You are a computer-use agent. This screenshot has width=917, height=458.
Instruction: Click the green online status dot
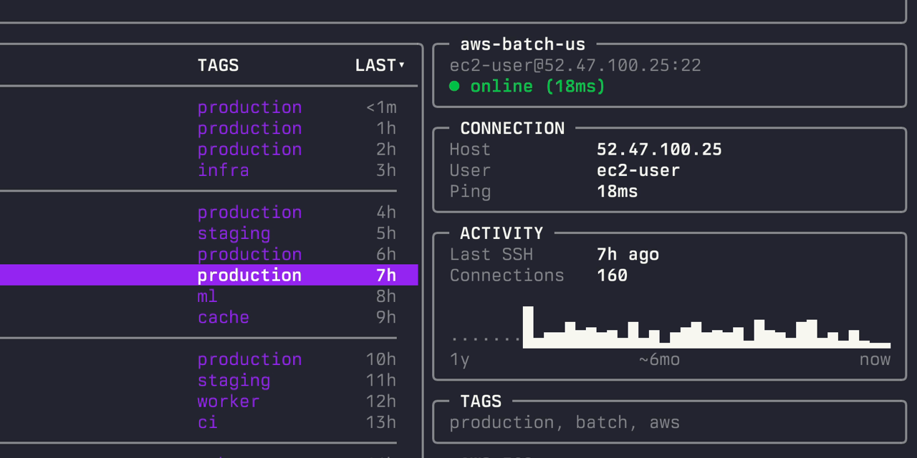coord(454,87)
